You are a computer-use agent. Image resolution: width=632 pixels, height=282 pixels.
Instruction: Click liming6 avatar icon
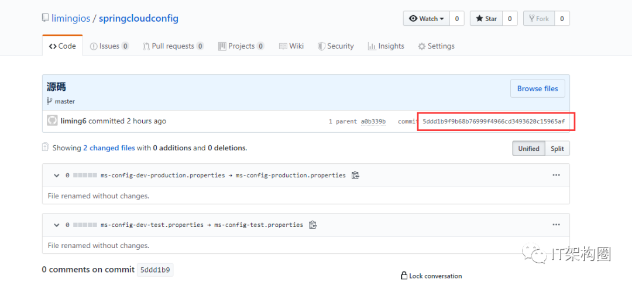tap(52, 121)
